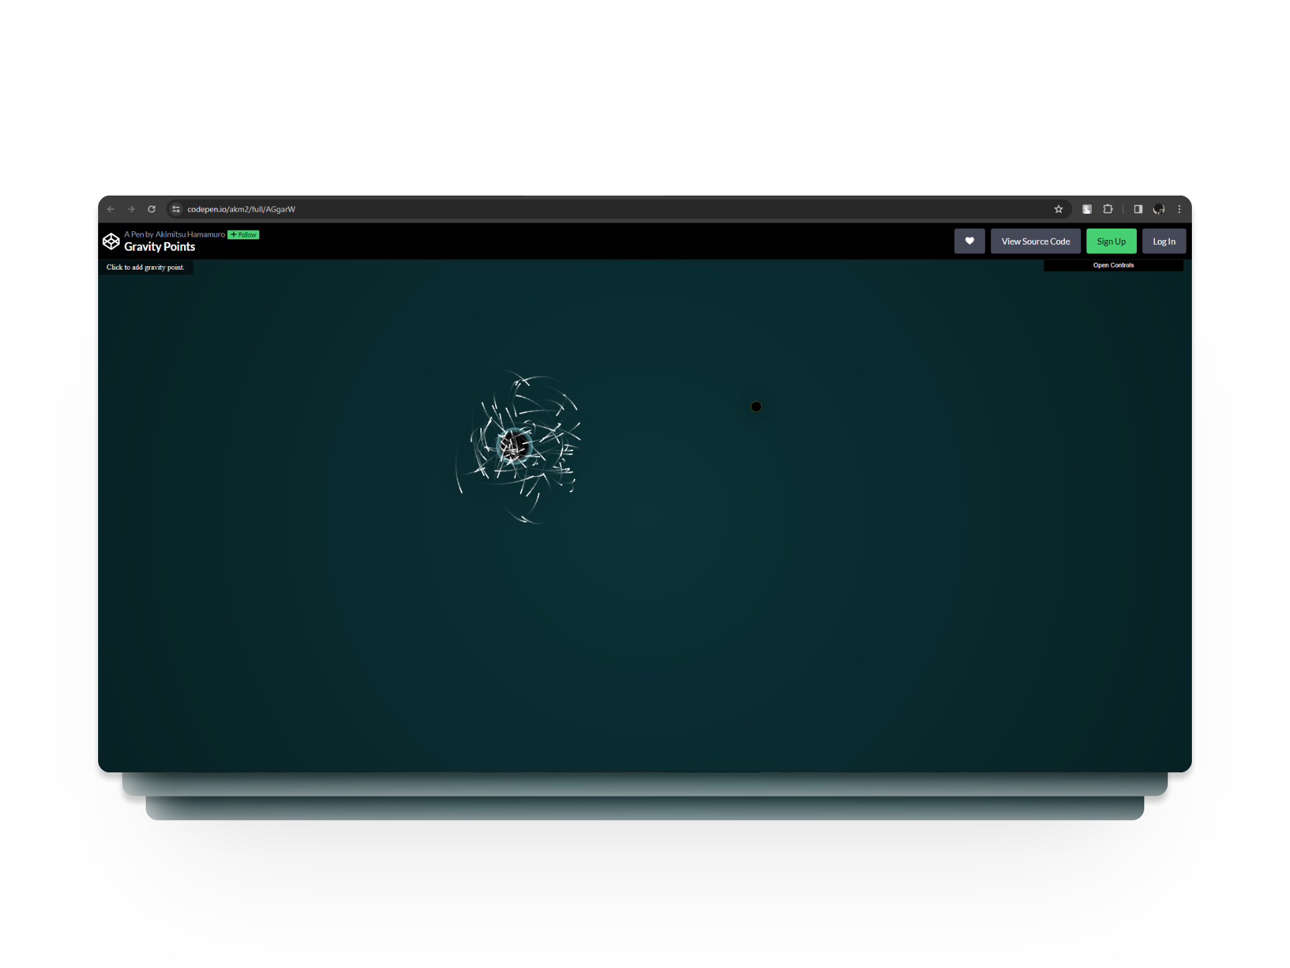
Task: Click the hand-cursor extension icon
Action: click(1086, 209)
